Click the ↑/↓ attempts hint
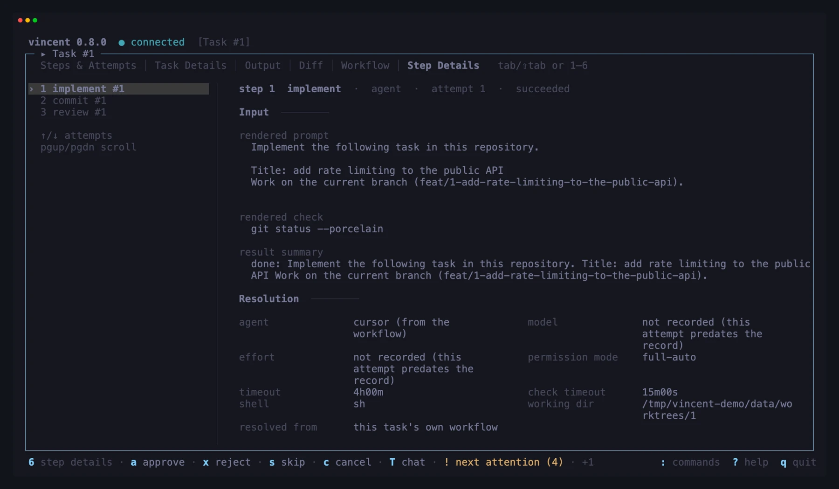This screenshot has width=839, height=489. click(x=76, y=136)
